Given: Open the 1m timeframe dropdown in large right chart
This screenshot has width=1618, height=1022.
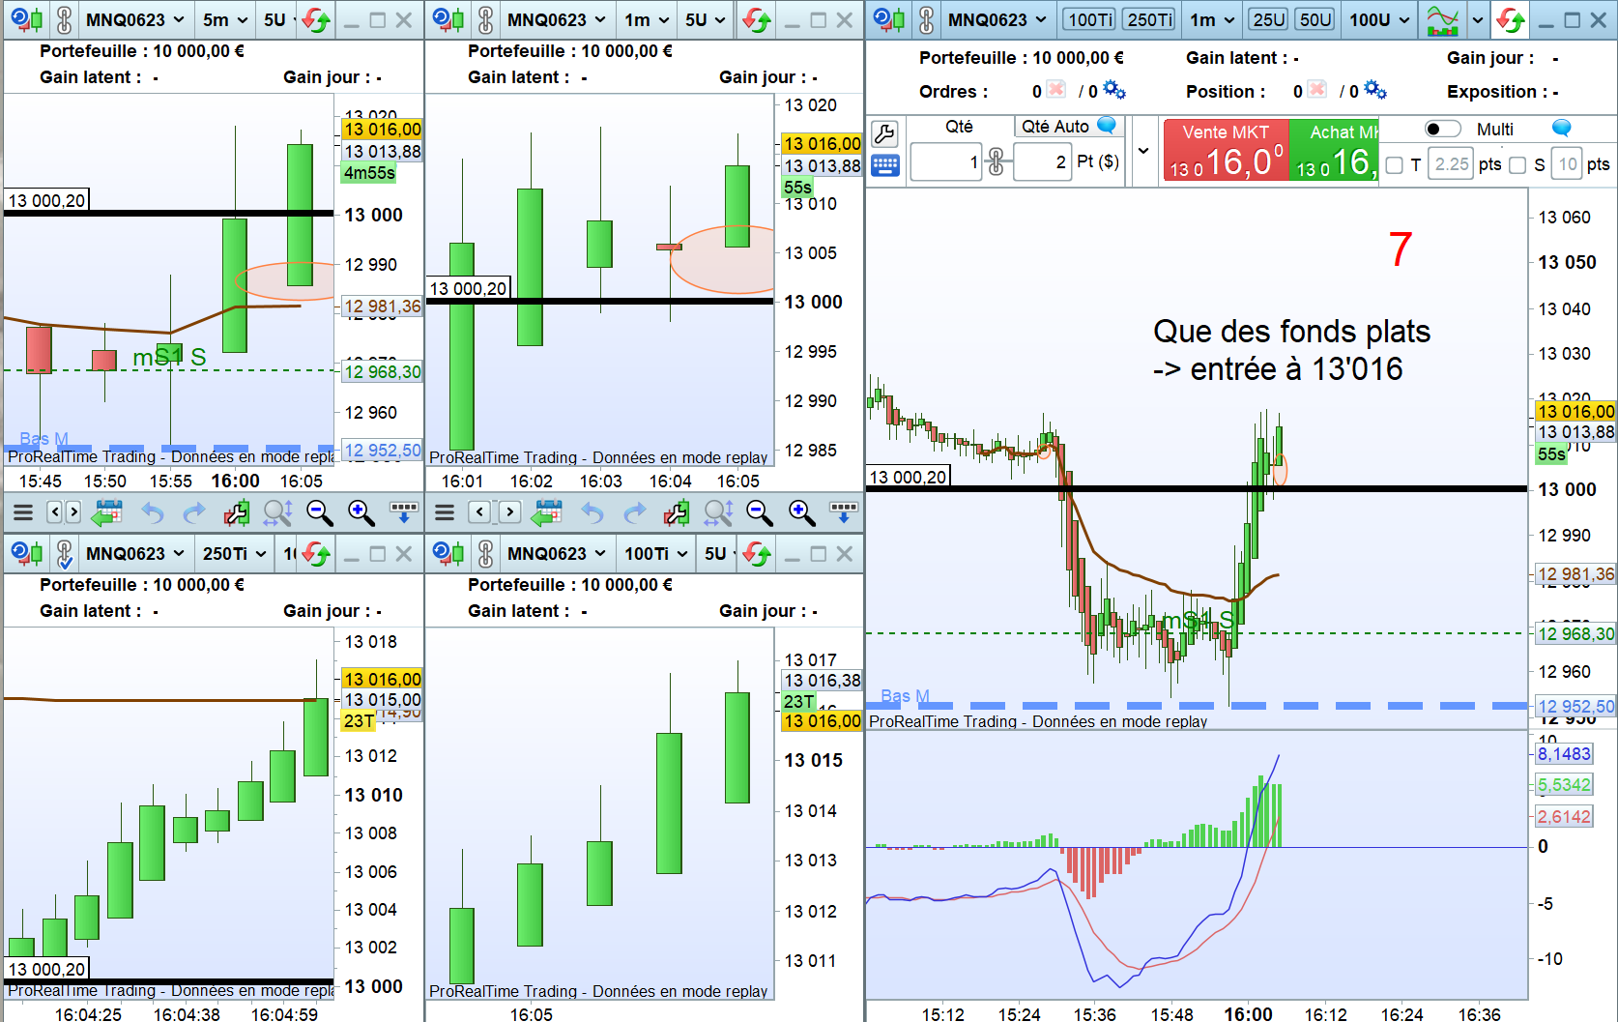Looking at the screenshot, I should click(x=1212, y=19).
